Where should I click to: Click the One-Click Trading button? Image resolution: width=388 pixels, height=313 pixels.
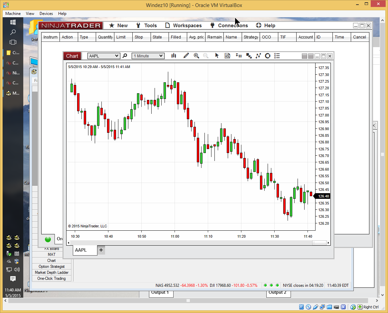(52, 278)
